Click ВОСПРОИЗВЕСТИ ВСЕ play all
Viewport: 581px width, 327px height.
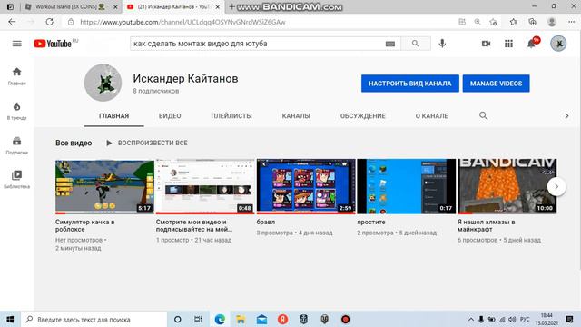pyautogui.click(x=147, y=143)
